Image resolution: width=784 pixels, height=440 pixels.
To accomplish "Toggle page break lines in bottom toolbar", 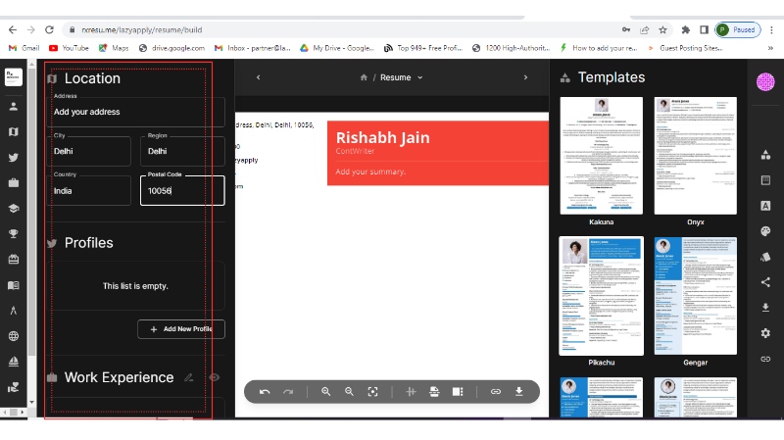I will [x=411, y=392].
